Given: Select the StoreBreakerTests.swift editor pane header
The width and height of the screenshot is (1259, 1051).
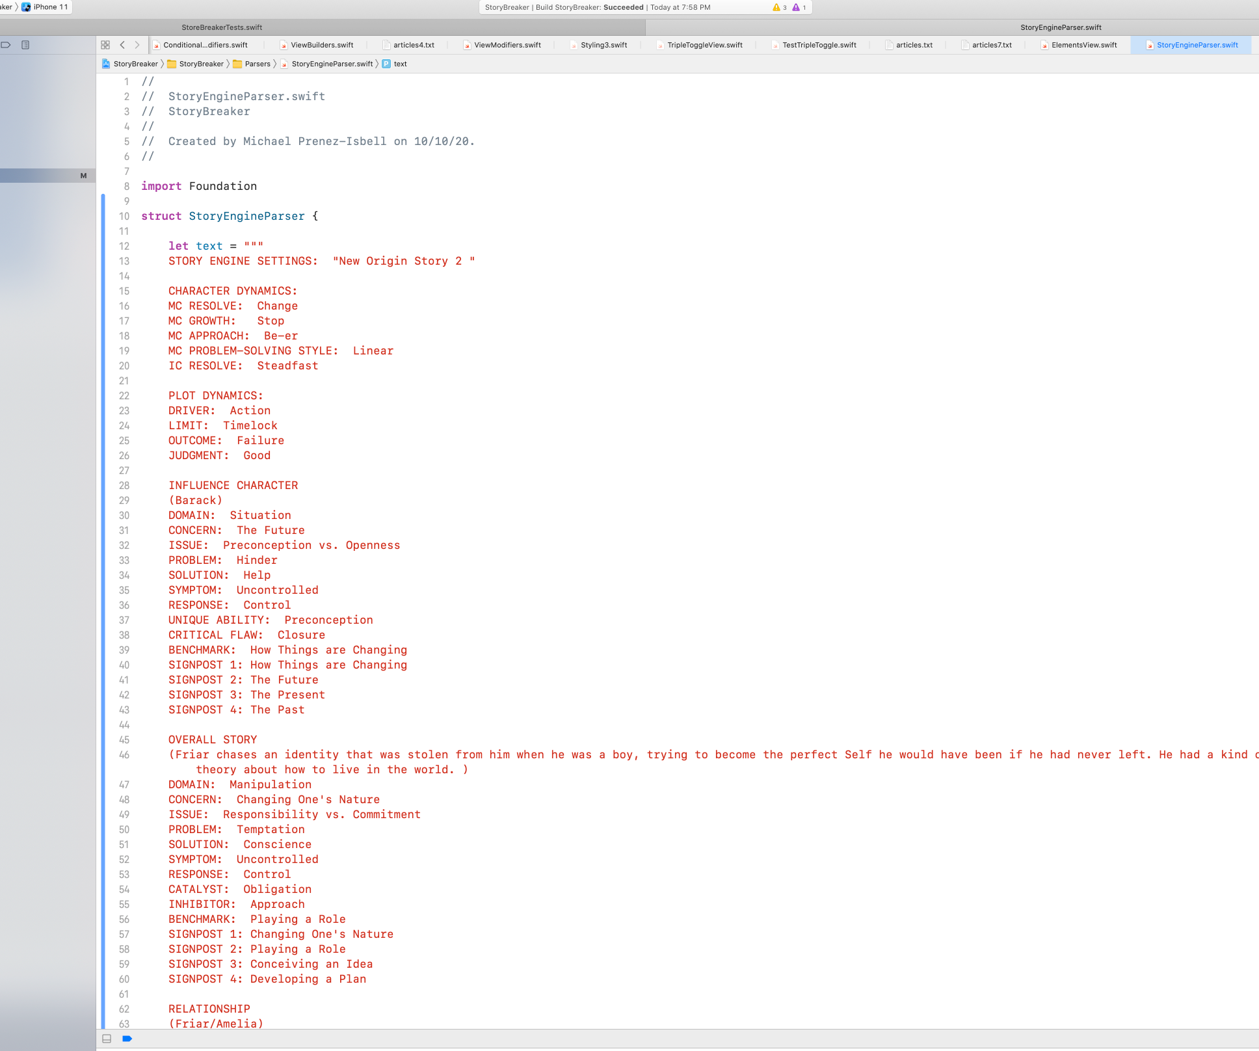Looking at the screenshot, I should 222,27.
